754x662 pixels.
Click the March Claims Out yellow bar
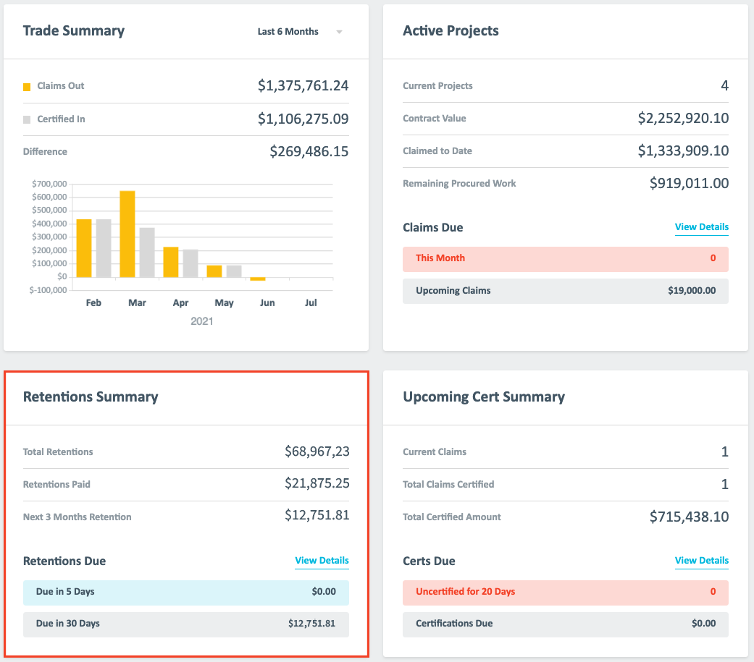[127, 234]
